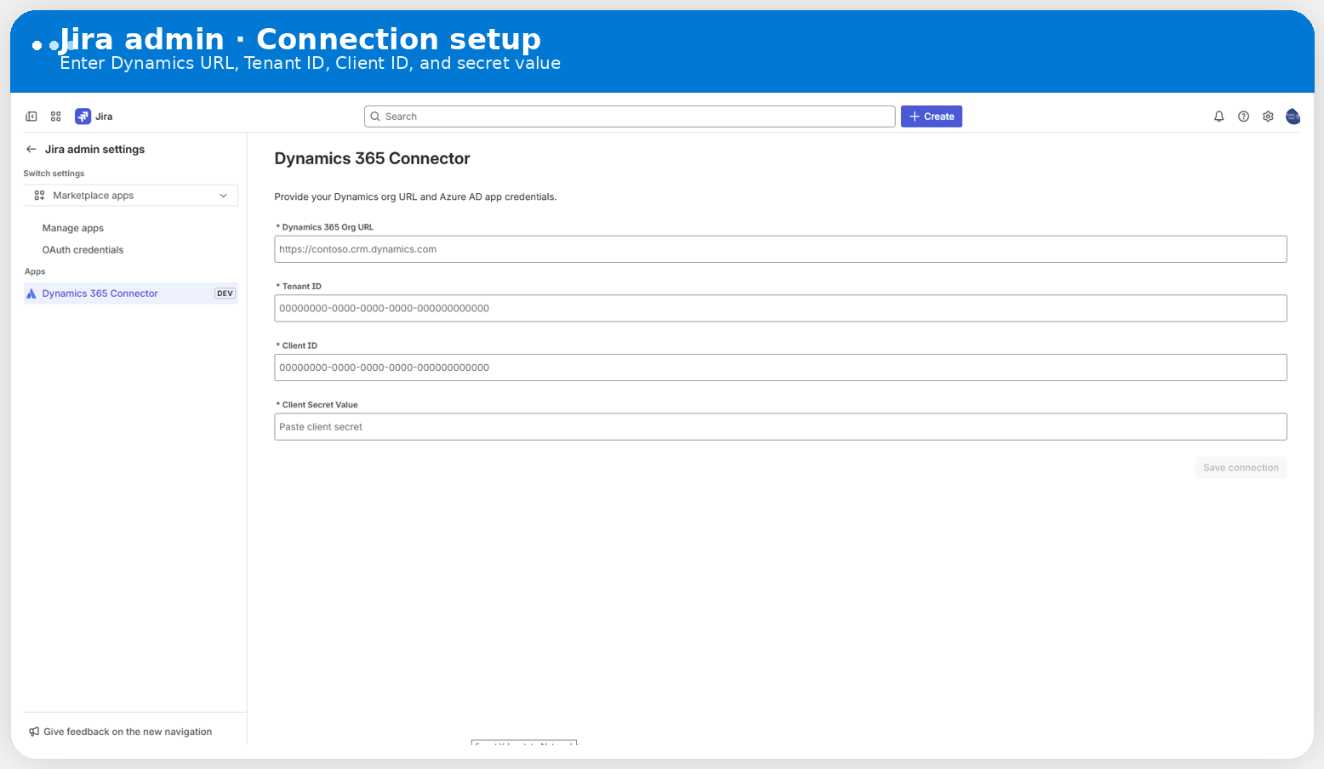
Task: Collapse the left sidebar panel
Action: point(31,116)
